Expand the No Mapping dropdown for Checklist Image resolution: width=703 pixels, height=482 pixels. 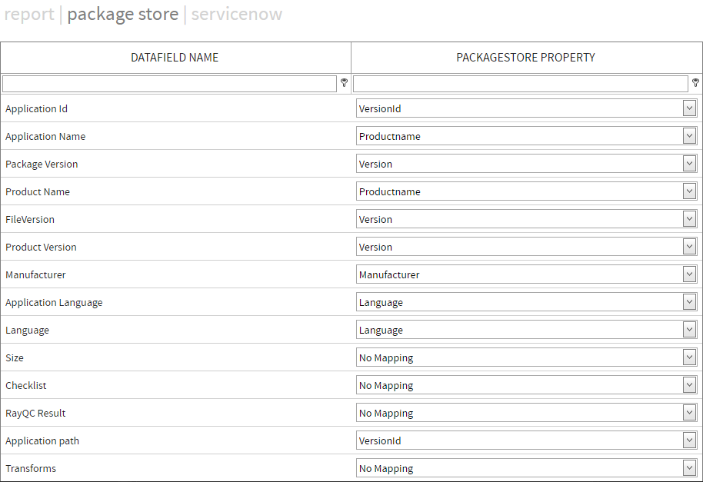(689, 384)
